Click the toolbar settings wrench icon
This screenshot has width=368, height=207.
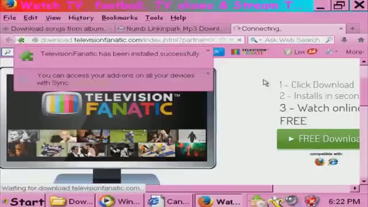[329, 52]
